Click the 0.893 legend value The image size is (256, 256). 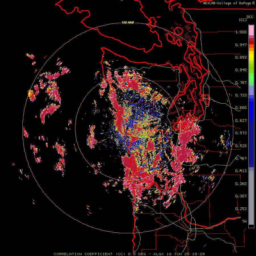click(241, 57)
